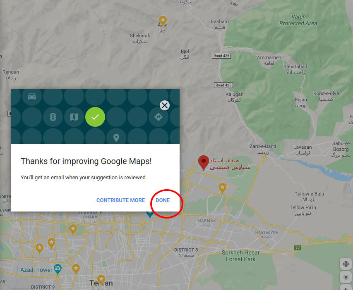Click the my-location target button

click(x=346, y=277)
